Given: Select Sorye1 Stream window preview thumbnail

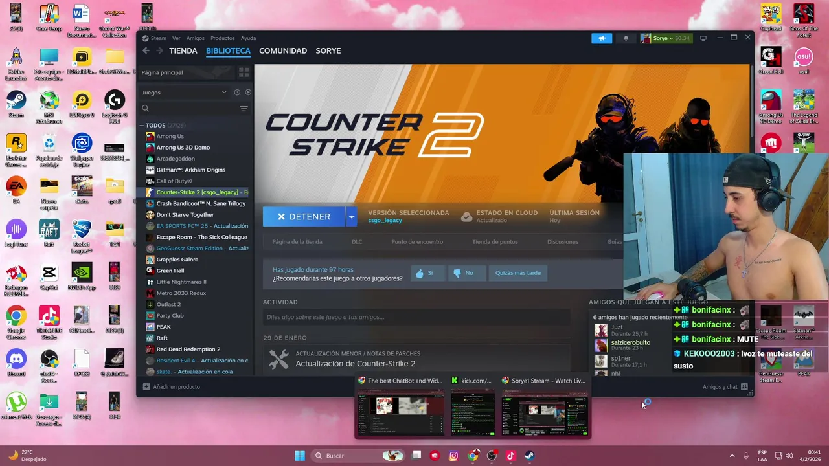Looking at the screenshot, I should (x=545, y=412).
